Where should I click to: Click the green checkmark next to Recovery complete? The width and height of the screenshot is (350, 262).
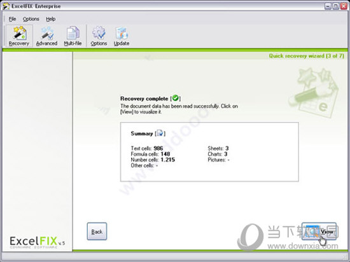176,98
